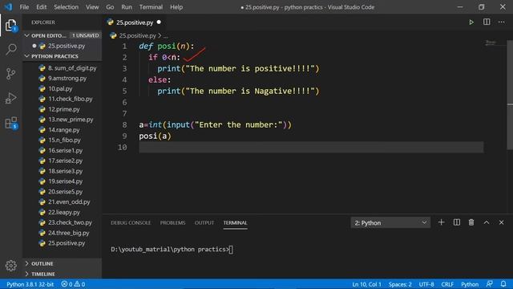Select Python 3.8.1 32-bit interpreter
The width and height of the screenshot is (513, 289).
point(30,284)
